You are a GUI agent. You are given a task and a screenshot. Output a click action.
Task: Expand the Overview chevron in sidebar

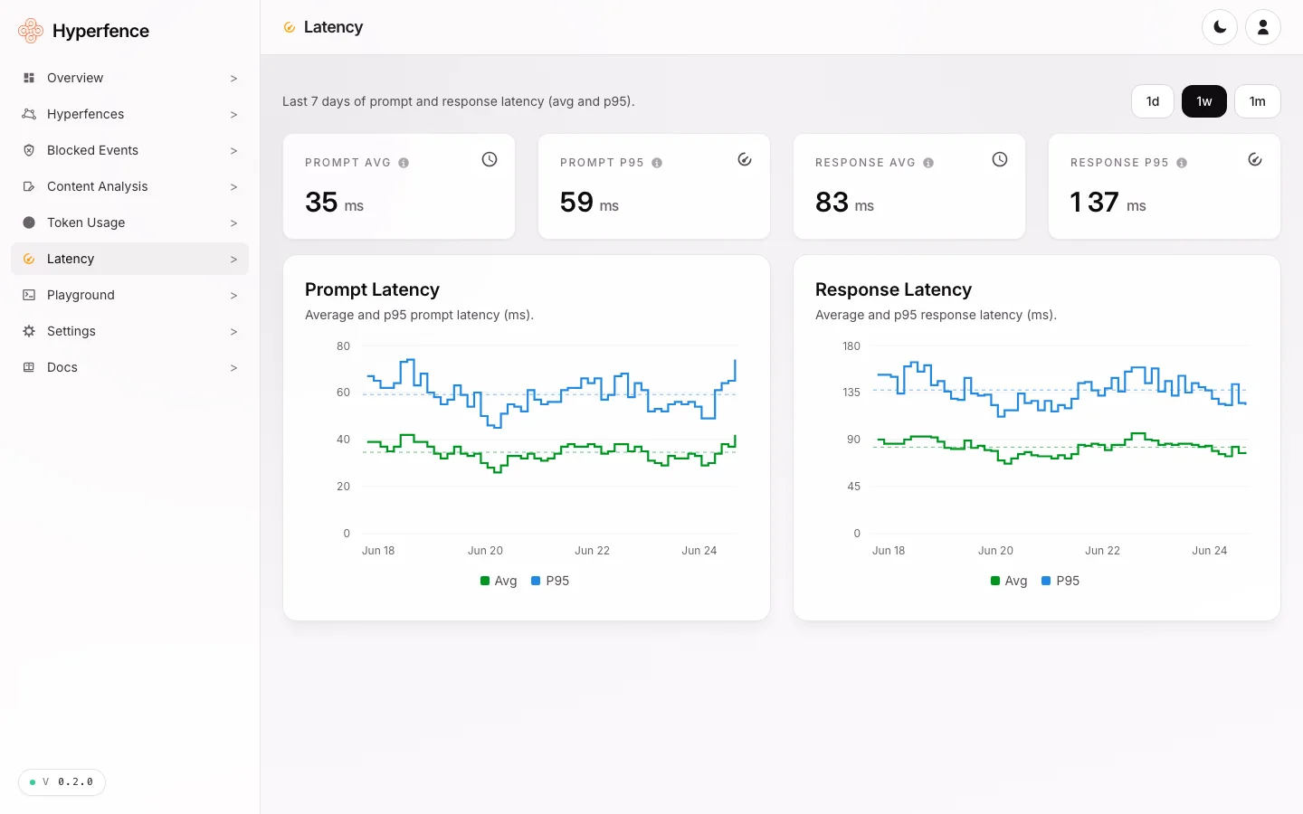pos(233,79)
